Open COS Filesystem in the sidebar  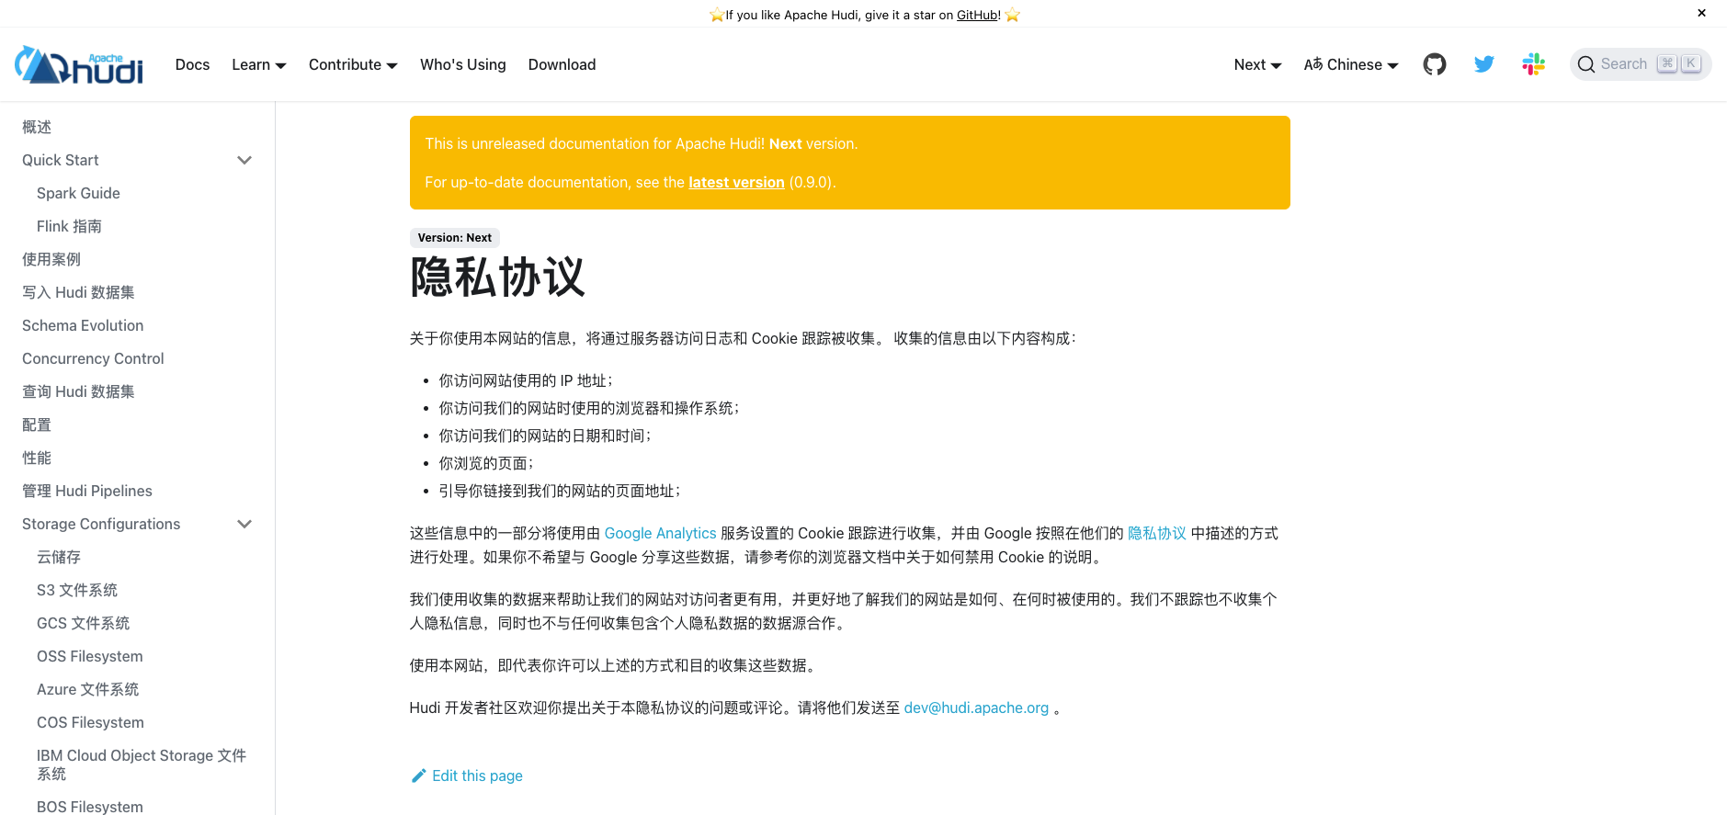[90, 722]
